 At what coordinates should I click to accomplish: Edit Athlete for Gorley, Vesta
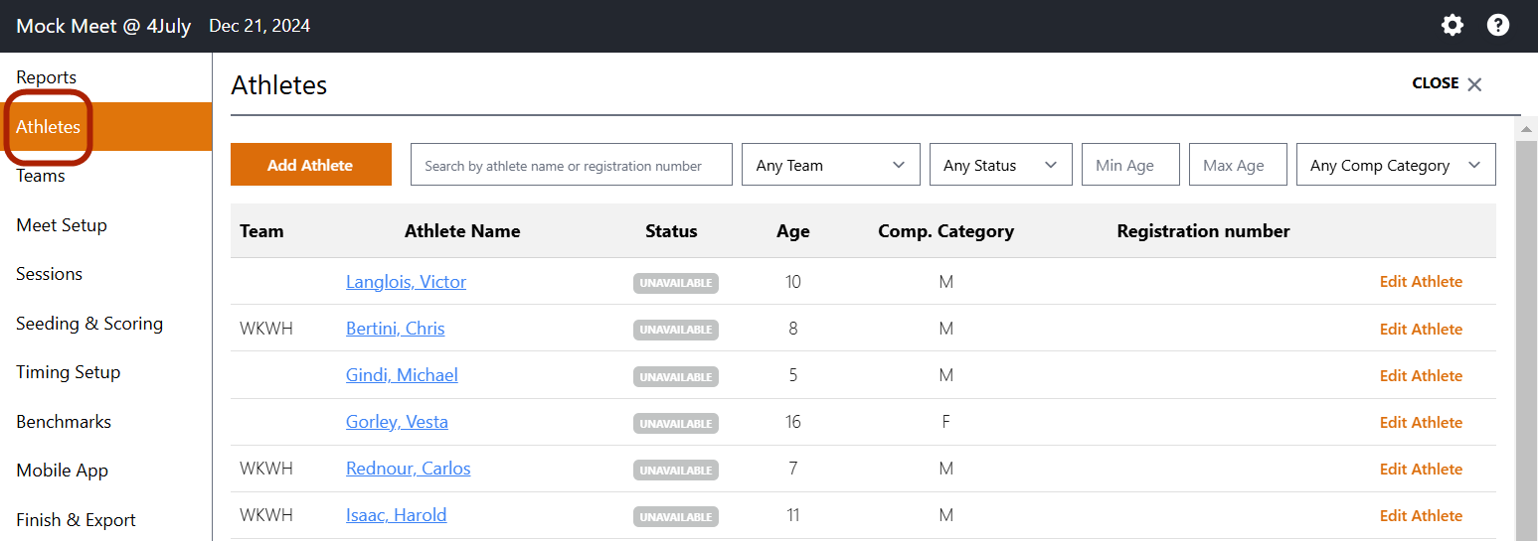click(x=1421, y=422)
